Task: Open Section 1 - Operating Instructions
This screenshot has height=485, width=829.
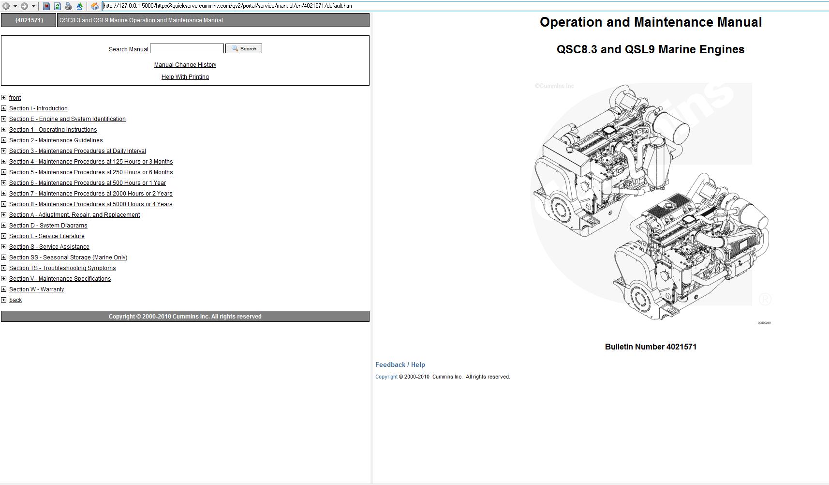Action: (x=53, y=129)
